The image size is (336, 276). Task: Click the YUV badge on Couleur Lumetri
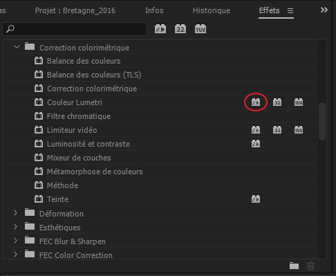299,102
